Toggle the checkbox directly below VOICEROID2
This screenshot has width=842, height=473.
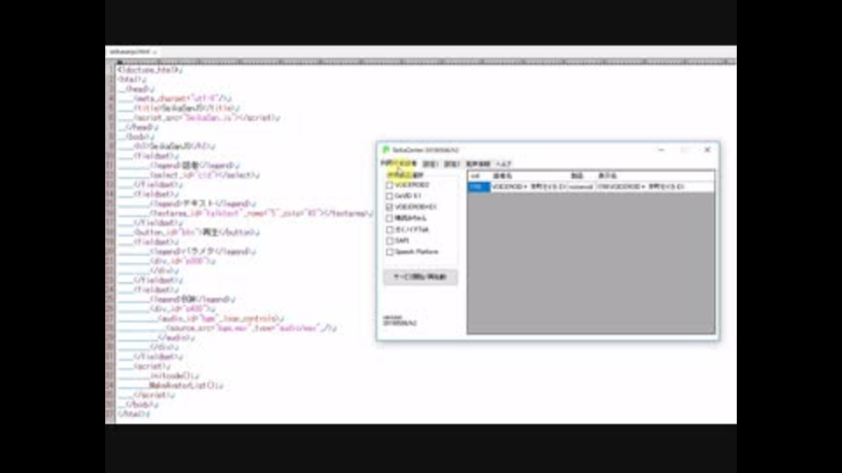tap(389, 196)
